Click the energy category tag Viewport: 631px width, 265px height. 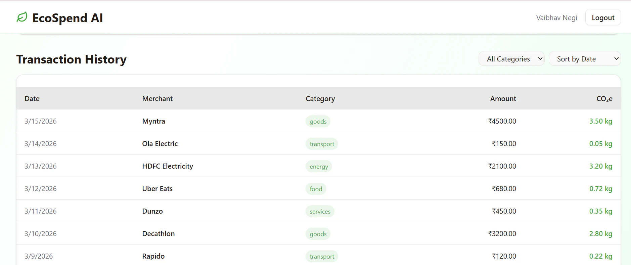(319, 167)
